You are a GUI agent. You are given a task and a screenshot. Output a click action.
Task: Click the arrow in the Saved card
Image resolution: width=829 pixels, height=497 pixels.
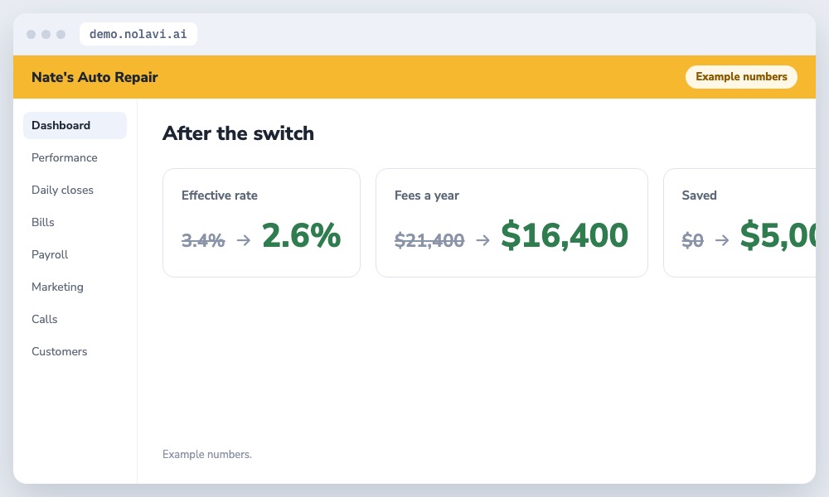click(722, 240)
